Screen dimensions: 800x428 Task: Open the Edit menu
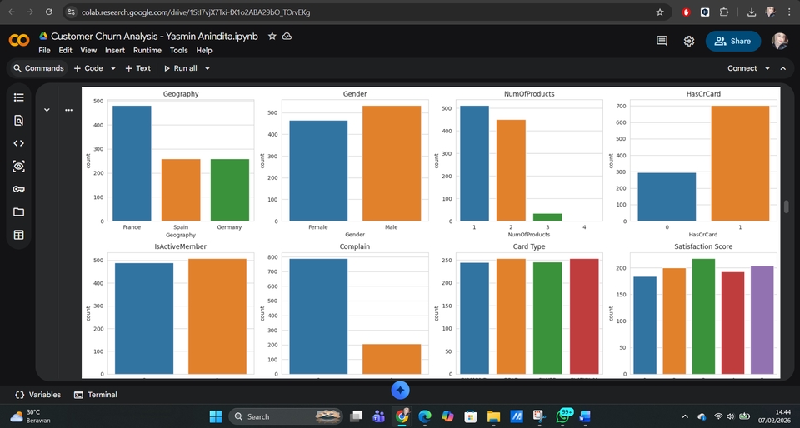pos(65,51)
